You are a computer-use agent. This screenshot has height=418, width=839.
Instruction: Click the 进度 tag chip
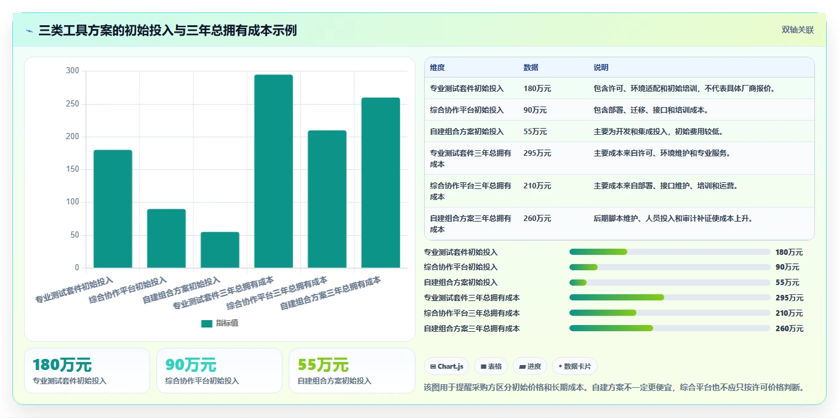(x=530, y=366)
